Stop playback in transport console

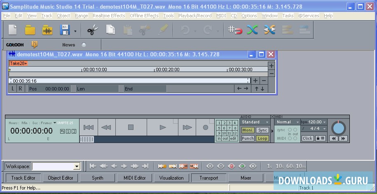click(x=131, y=127)
